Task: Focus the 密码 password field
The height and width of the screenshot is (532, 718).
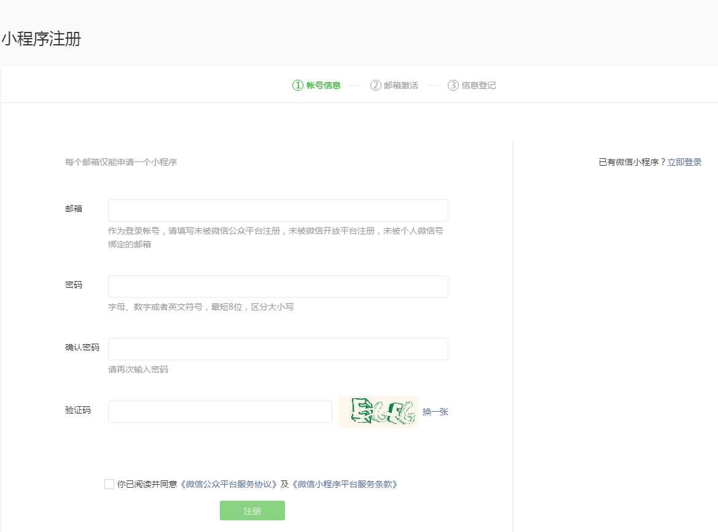Action: tap(278, 287)
